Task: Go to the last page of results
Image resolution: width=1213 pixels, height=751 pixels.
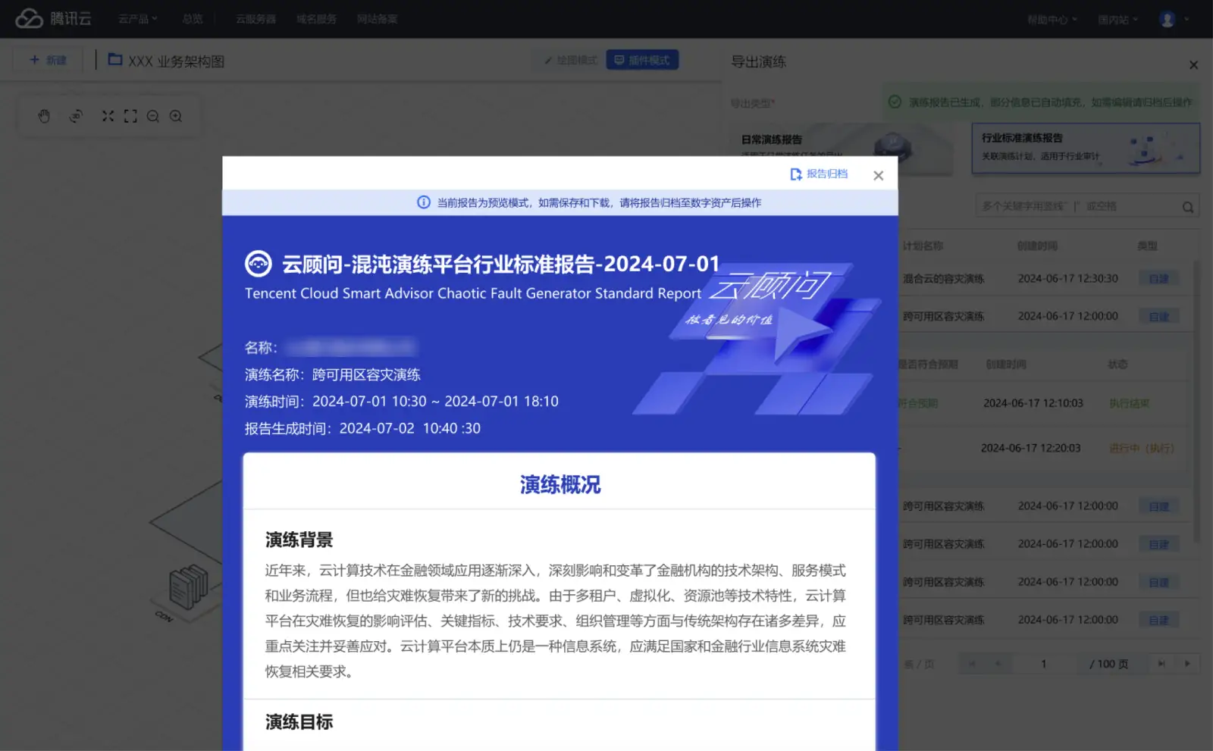Action: [x=1161, y=664]
